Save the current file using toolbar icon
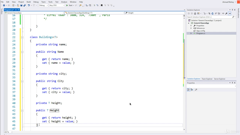The width and height of the screenshot is (240, 135). (21, 5)
